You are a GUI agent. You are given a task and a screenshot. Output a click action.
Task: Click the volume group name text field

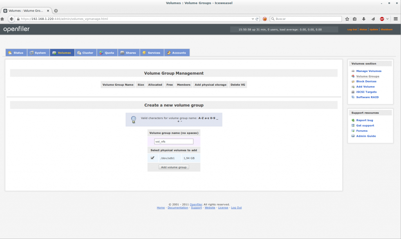click(174, 142)
